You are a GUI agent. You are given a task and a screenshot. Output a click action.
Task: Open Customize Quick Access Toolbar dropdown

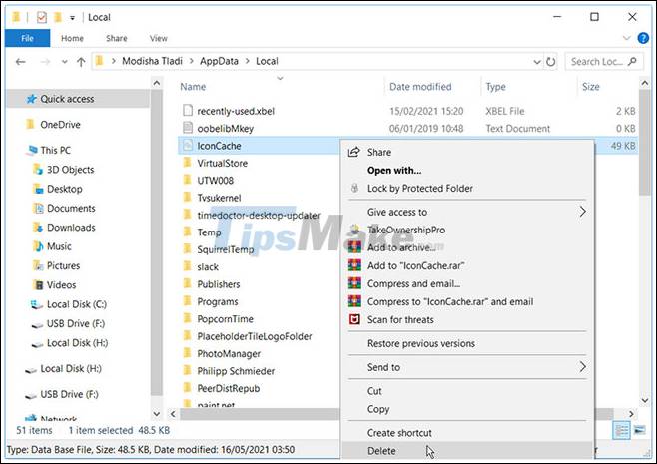point(72,18)
